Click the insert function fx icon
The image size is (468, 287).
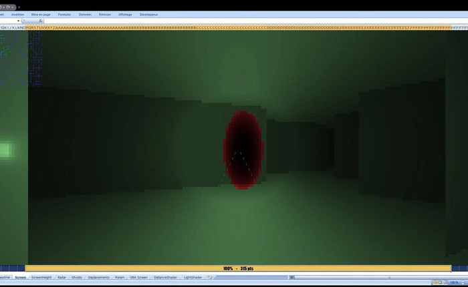click(x=41, y=21)
